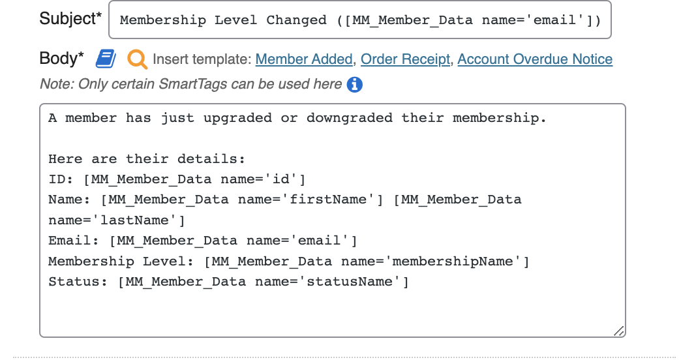Click the name='lastName' line in body
Image resolution: width=681 pixels, height=360 pixels.
point(116,220)
